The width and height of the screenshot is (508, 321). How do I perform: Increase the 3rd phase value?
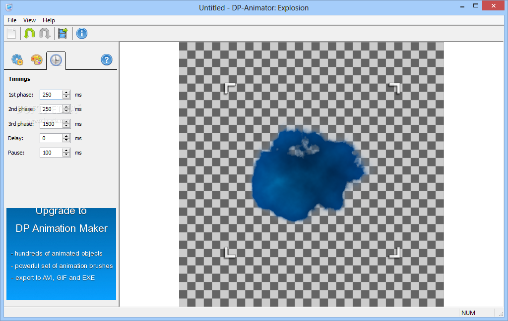point(66,122)
